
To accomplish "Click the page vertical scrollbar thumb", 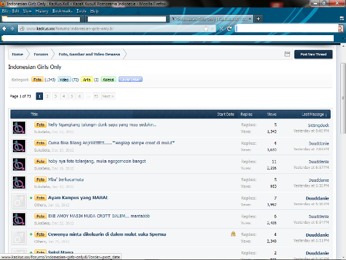I will tap(343, 98).
